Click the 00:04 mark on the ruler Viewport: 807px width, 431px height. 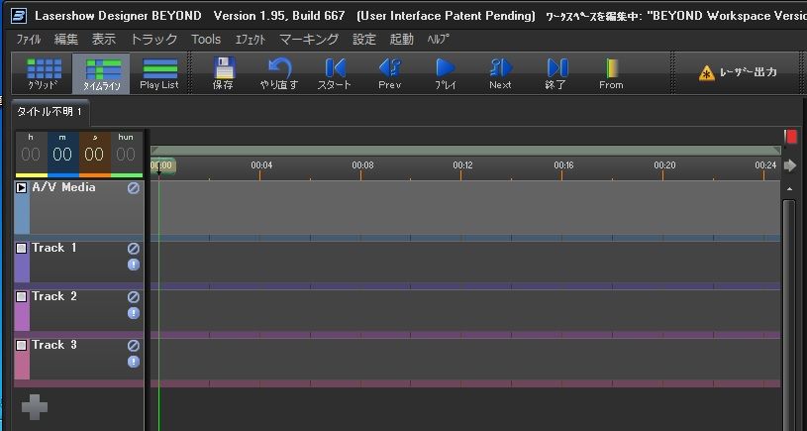[x=261, y=165]
